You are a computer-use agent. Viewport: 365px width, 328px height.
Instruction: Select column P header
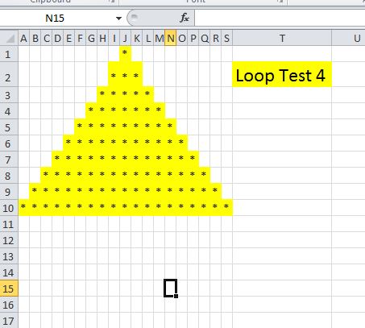coord(193,39)
